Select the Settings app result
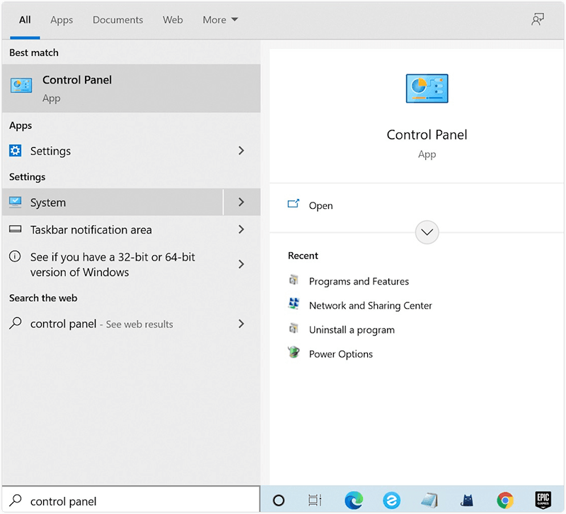This screenshot has width=566, height=514. (x=112, y=151)
